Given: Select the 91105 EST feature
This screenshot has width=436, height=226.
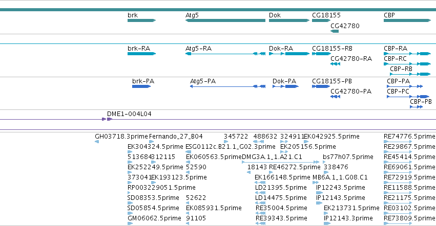Looking at the screenshot, I should tap(188, 224).
